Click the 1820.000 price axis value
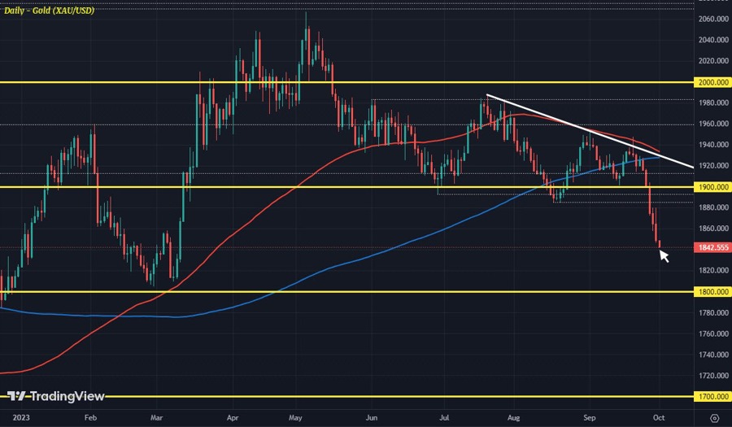Viewport: 732px width, 427px height. (x=714, y=270)
